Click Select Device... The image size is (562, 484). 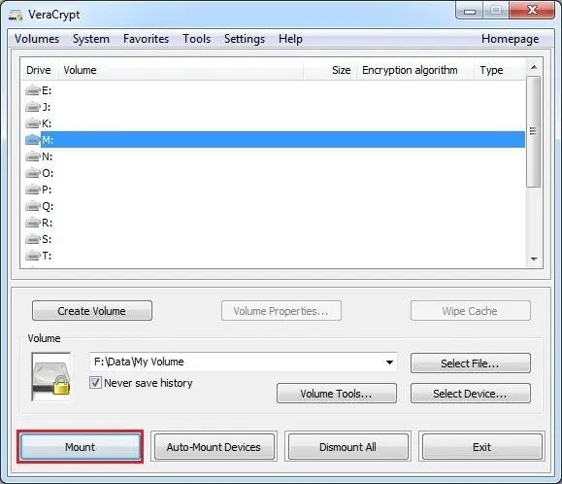coord(470,394)
